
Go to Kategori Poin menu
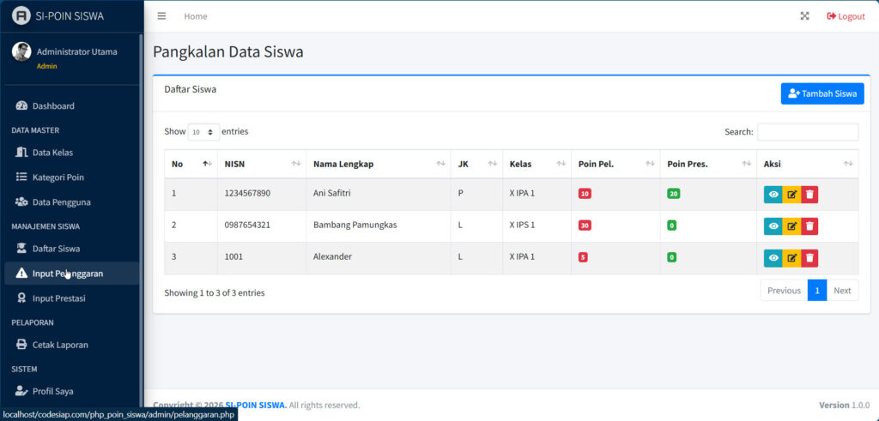pyautogui.click(x=58, y=177)
